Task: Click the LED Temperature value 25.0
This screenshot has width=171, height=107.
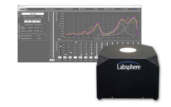Action: click(39, 36)
